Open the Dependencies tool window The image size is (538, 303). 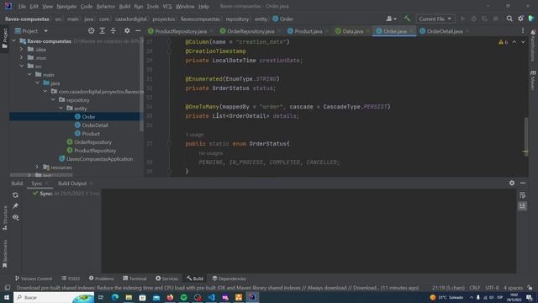(x=229, y=279)
